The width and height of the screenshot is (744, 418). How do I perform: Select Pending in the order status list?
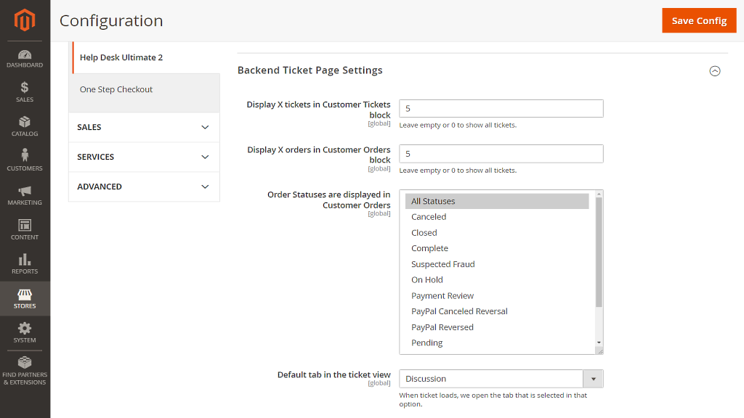point(497,343)
